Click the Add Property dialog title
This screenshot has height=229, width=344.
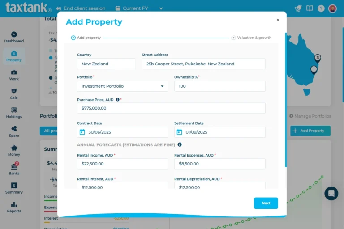pyautogui.click(x=94, y=22)
